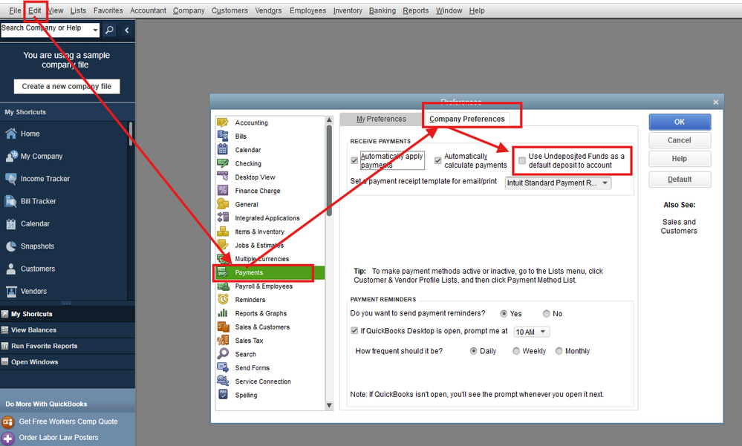Select No for sending payment reminders

click(x=546, y=314)
